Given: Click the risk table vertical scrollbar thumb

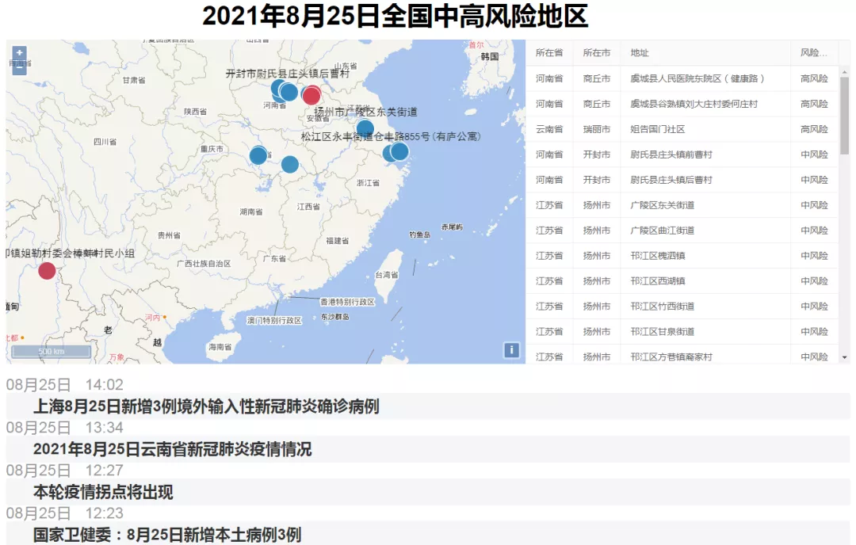Looking at the screenshot, I should (845, 115).
